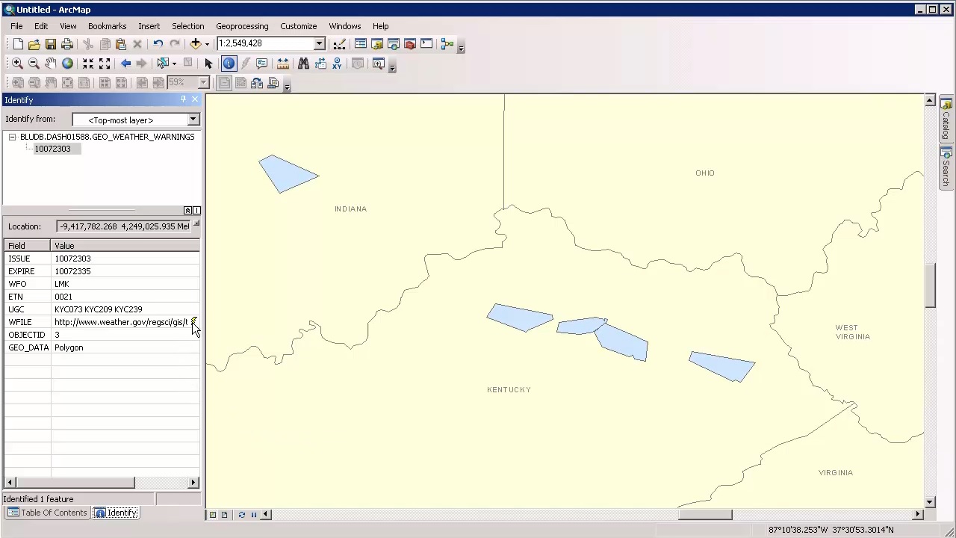Go back to previous extent
The height and width of the screenshot is (538, 956).
point(125,64)
